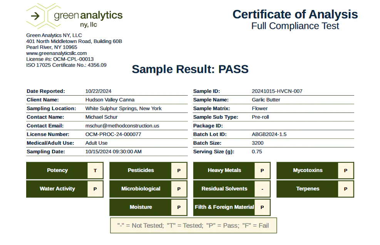Viewport: 380px width, 245px height.
Task: Click sampling date '10/15/2024 09:30:00 AM'
Action: coord(114,152)
